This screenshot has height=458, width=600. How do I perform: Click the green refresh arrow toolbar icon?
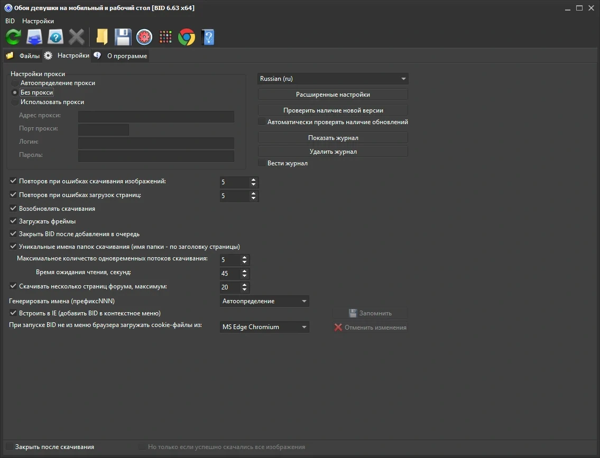[13, 37]
